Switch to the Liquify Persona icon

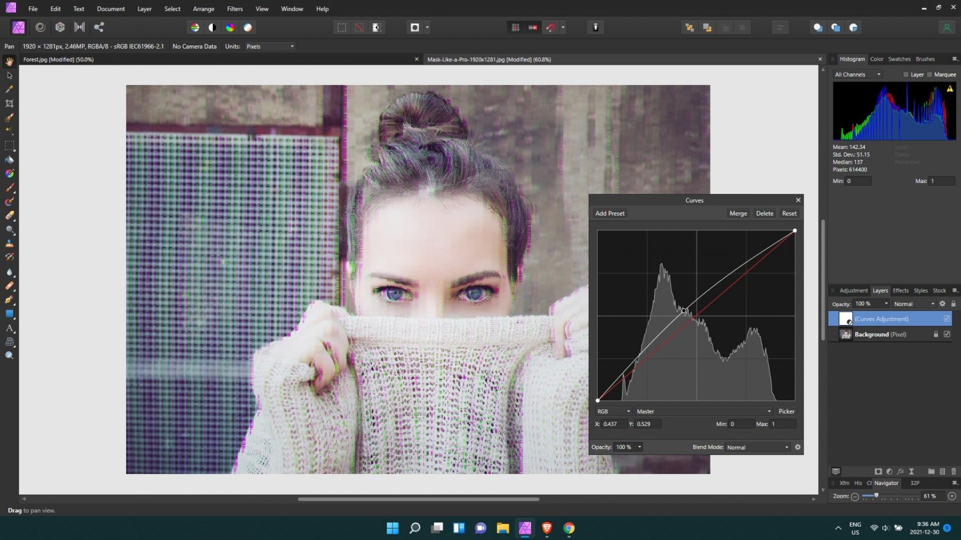tap(40, 27)
